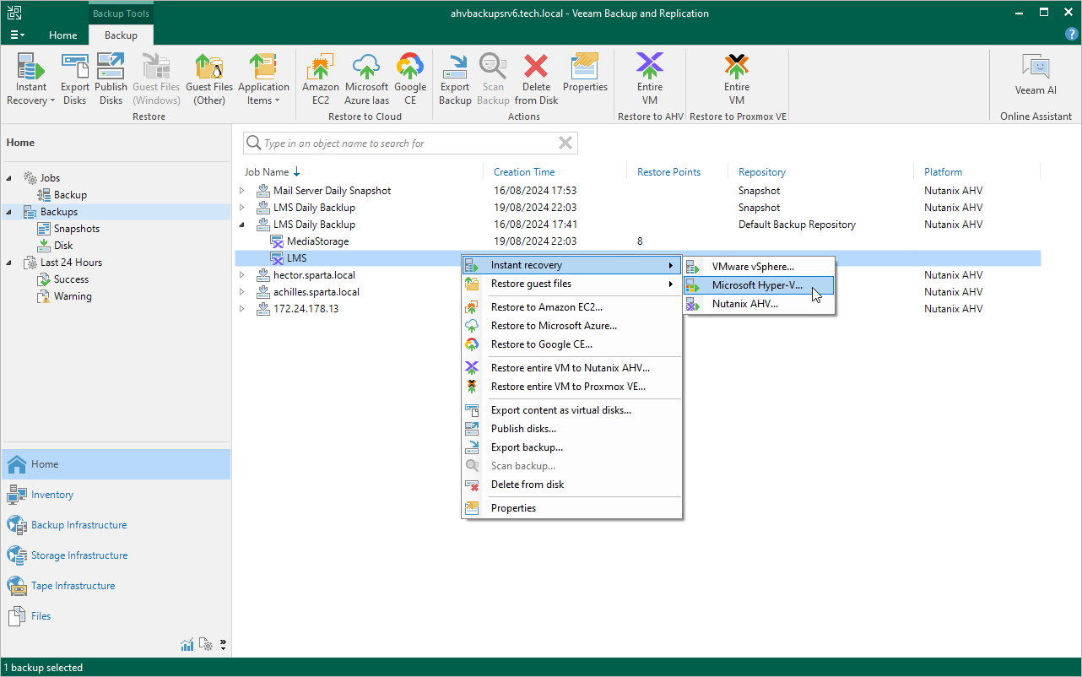Focus the object name search field

click(409, 144)
